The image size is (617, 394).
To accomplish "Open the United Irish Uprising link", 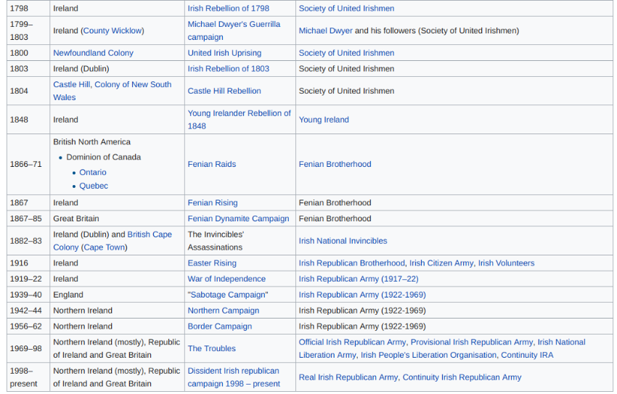I will 224,53.
